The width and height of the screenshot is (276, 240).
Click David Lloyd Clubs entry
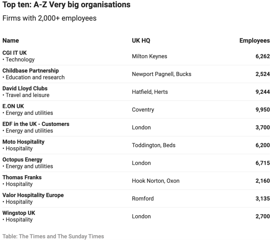[25, 88]
